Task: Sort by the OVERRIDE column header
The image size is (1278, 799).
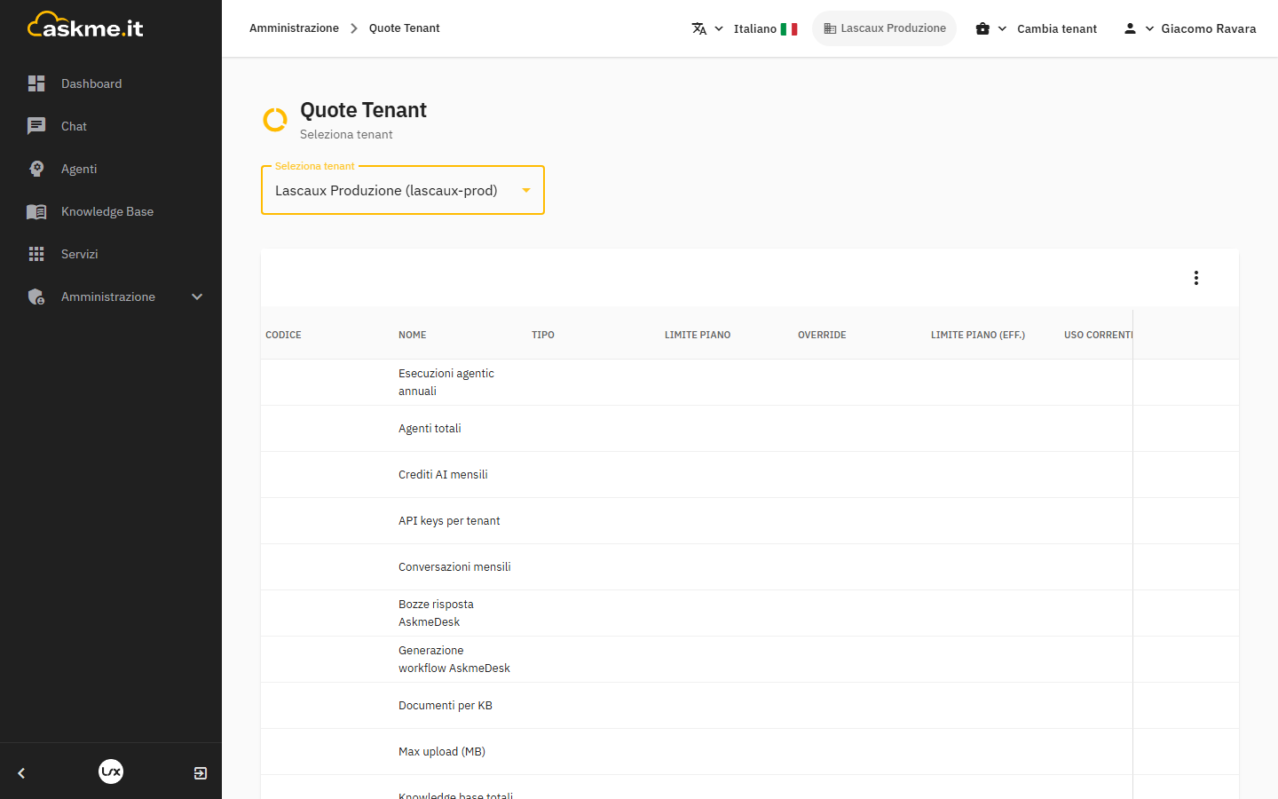Action: coord(822,335)
